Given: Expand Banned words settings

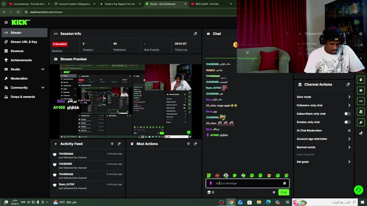Looking at the screenshot, I should (349, 147).
